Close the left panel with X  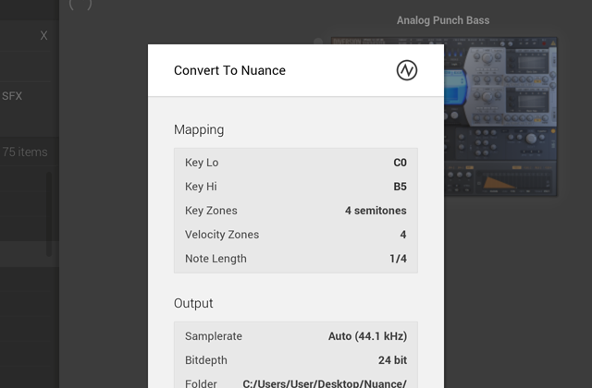coord(43,35)
